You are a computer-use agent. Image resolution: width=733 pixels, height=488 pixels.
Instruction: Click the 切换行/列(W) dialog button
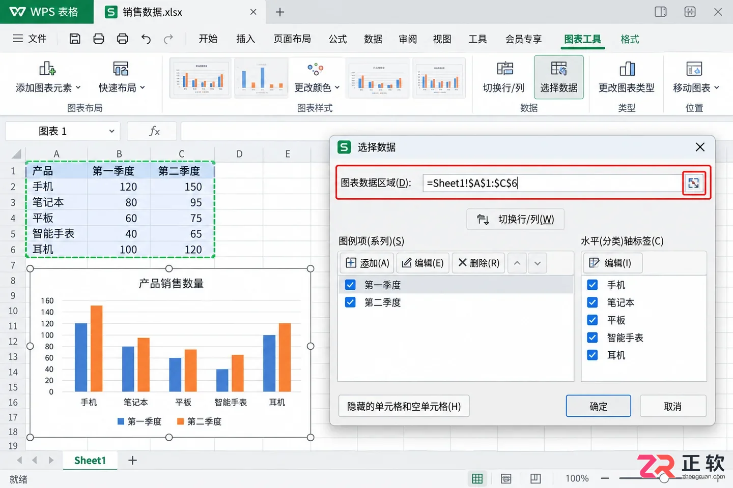[x=515, y=219]
